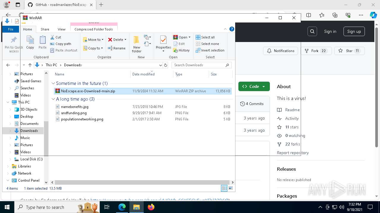Viewport: 380px width, 213px height.
Task: Open the File menu tab
Action: pyautogui.click(x=11, y=29)
